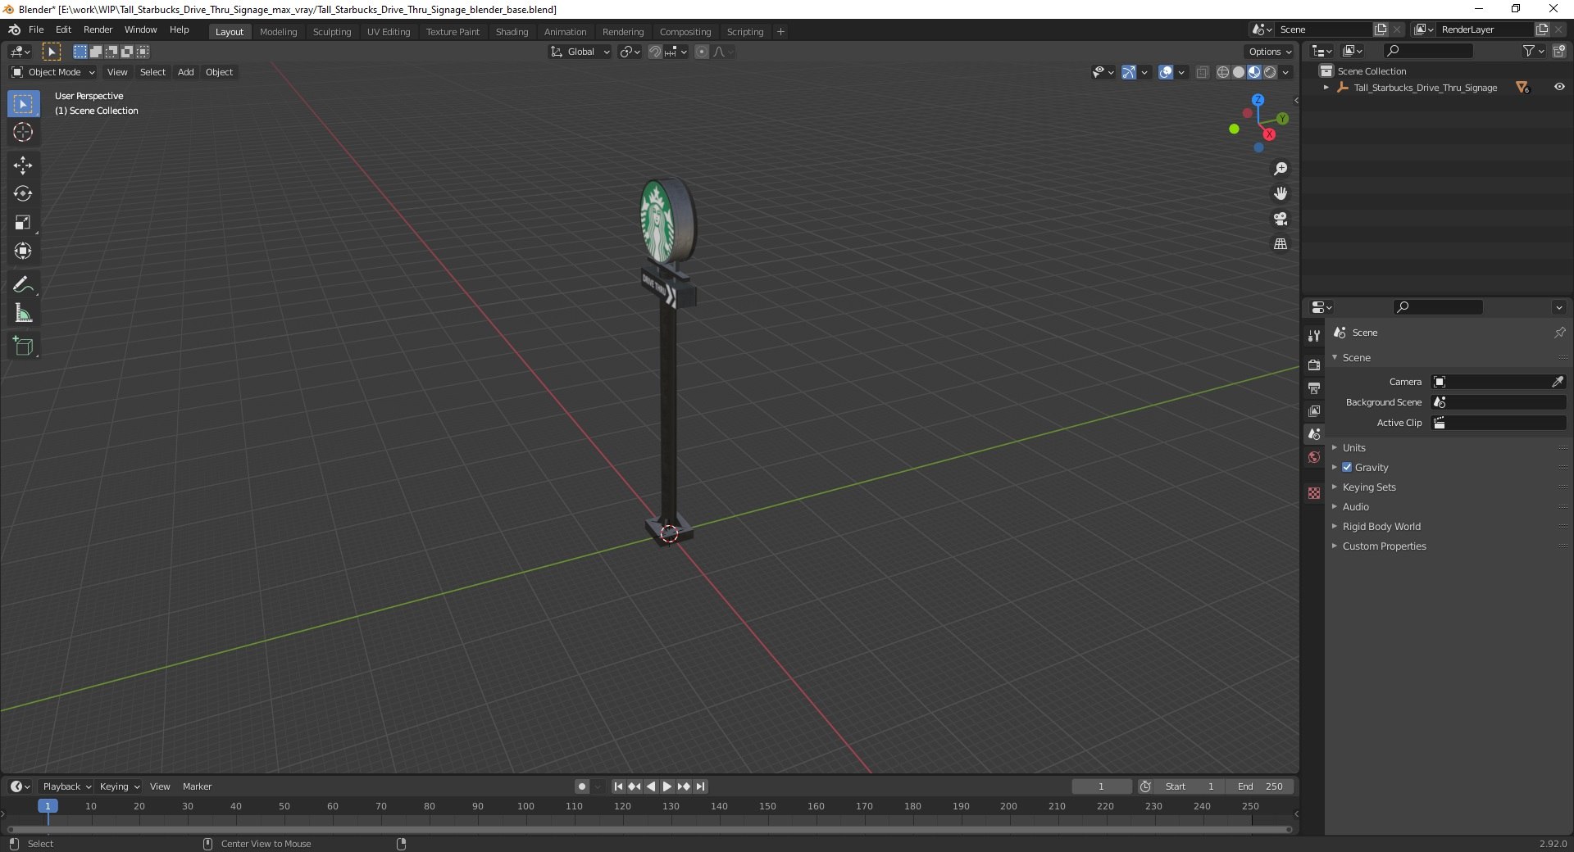This screenshot has width=1574, height=852.
Task: Open the Playback popover
Action: (66, 786)
